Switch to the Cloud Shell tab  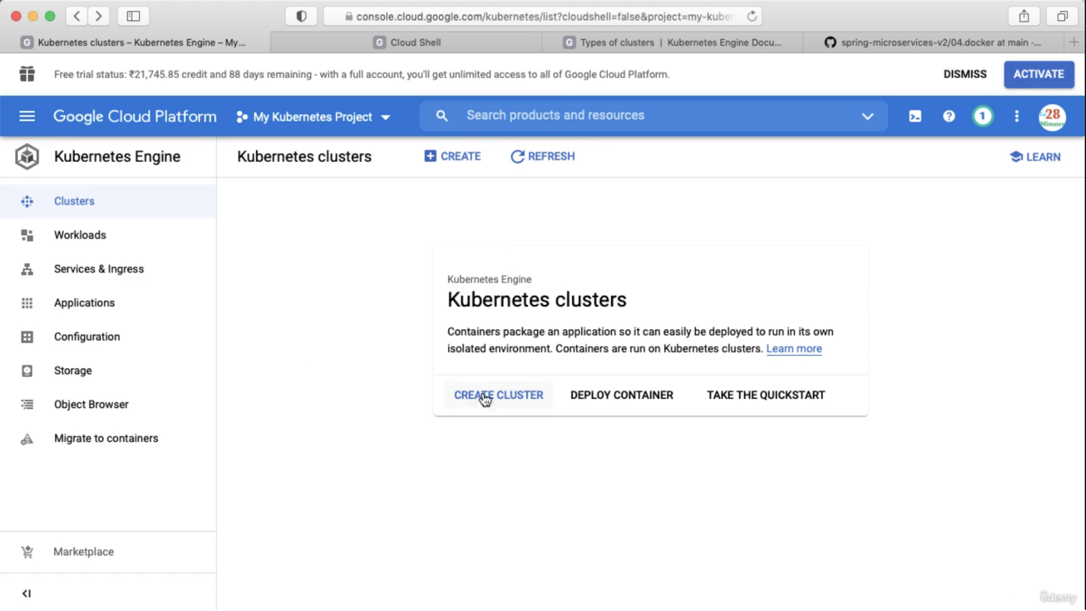point(406,42)
